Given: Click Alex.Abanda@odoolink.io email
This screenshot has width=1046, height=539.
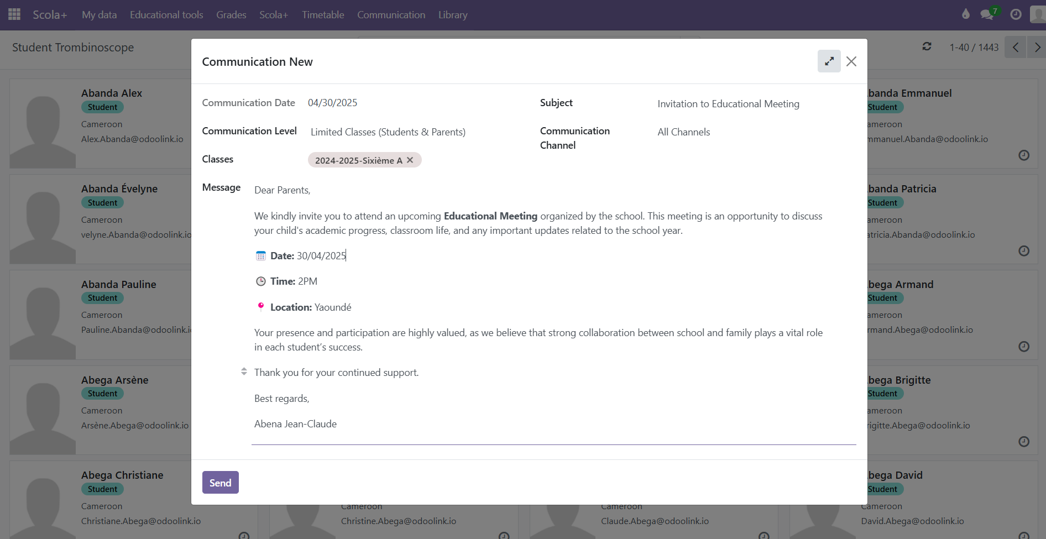Looking at the screenshot, I should (x=132, y=139).
